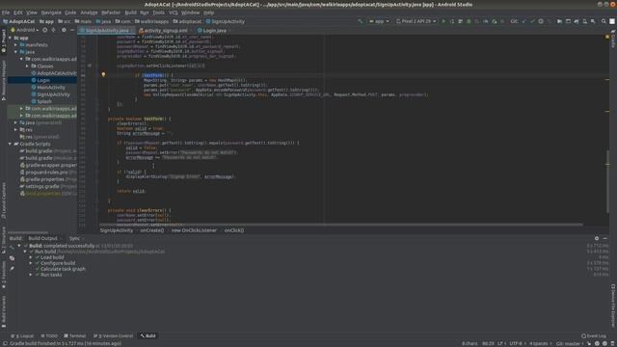Open the Tools menu
This screenshot has height=347, width=617.
coord(158,13)
